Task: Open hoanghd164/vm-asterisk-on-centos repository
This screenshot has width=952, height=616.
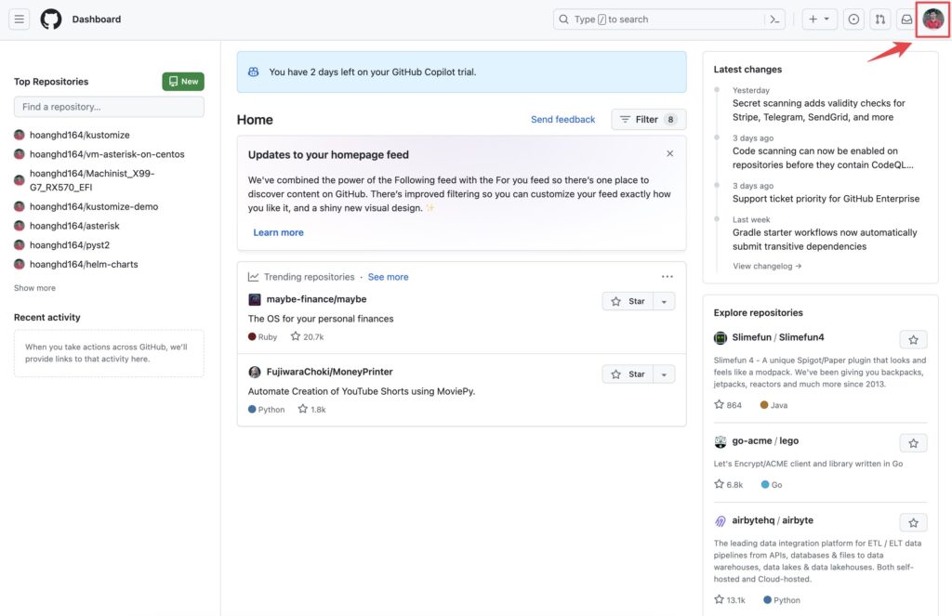Action: 107,154
